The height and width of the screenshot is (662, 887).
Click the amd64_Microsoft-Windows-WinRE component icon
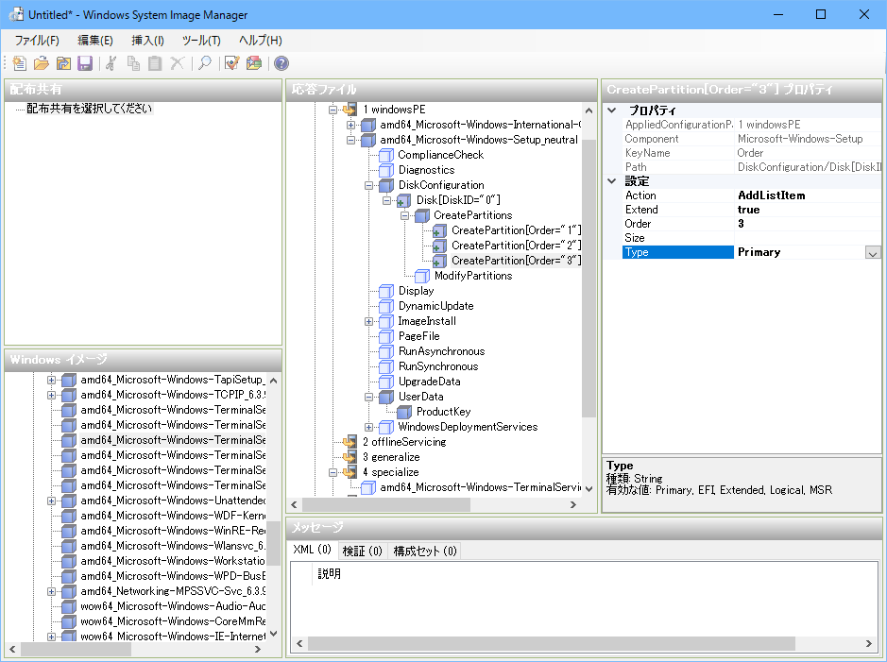pos(69,531)
